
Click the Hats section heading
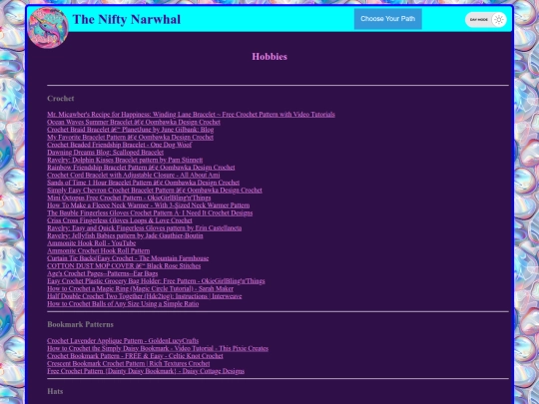(55, 391)
